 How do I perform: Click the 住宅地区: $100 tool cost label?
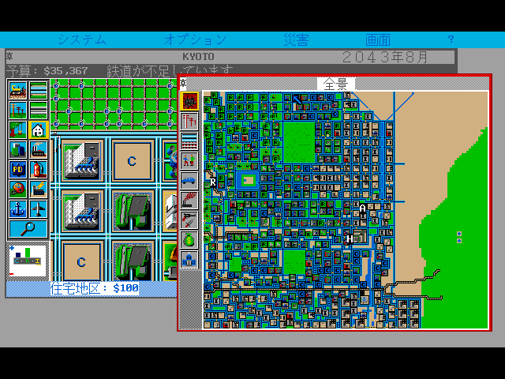[x=95, y=288]
